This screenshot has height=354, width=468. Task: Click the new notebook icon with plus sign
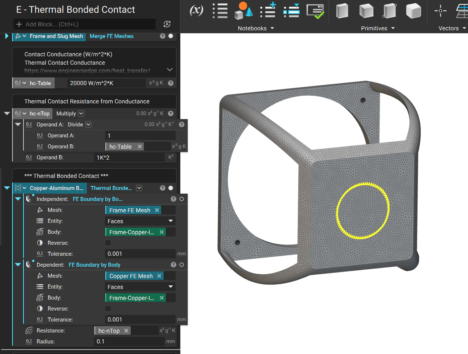(x=267, y=11)
